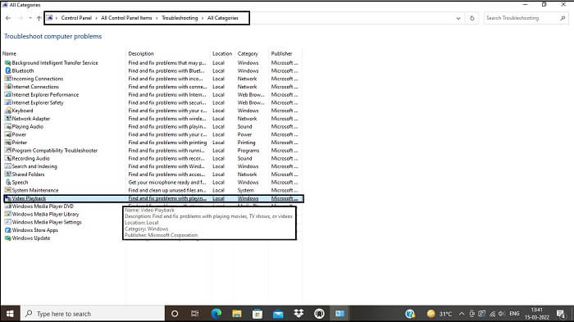
Task: Open Task View on taskbar
Action: tap(195, 314)
